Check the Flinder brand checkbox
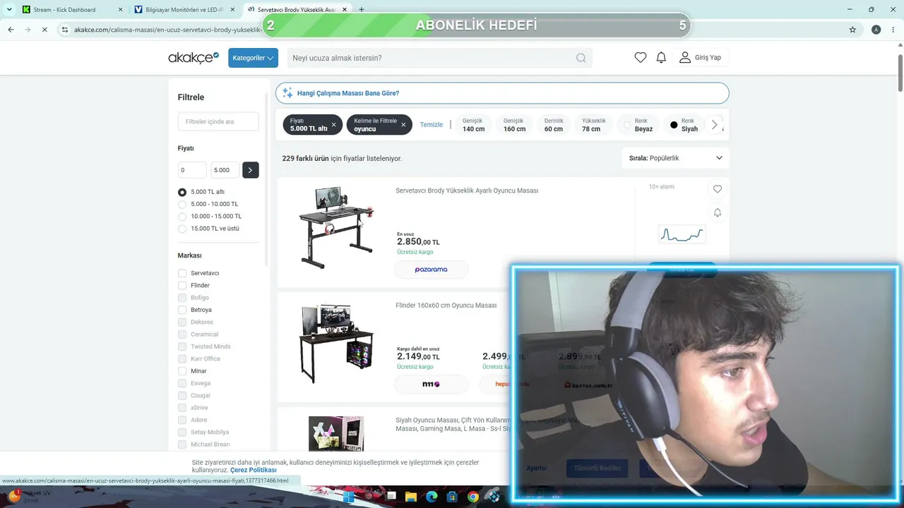The image size is (904, 508). point(182,285)
